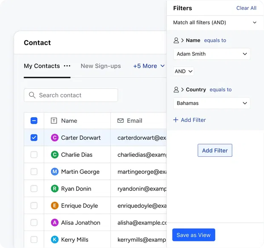The height and width of the screenshot is (248, 264).
Task: Toggle the select-all checkbox in table header
Action: [34, 121]
